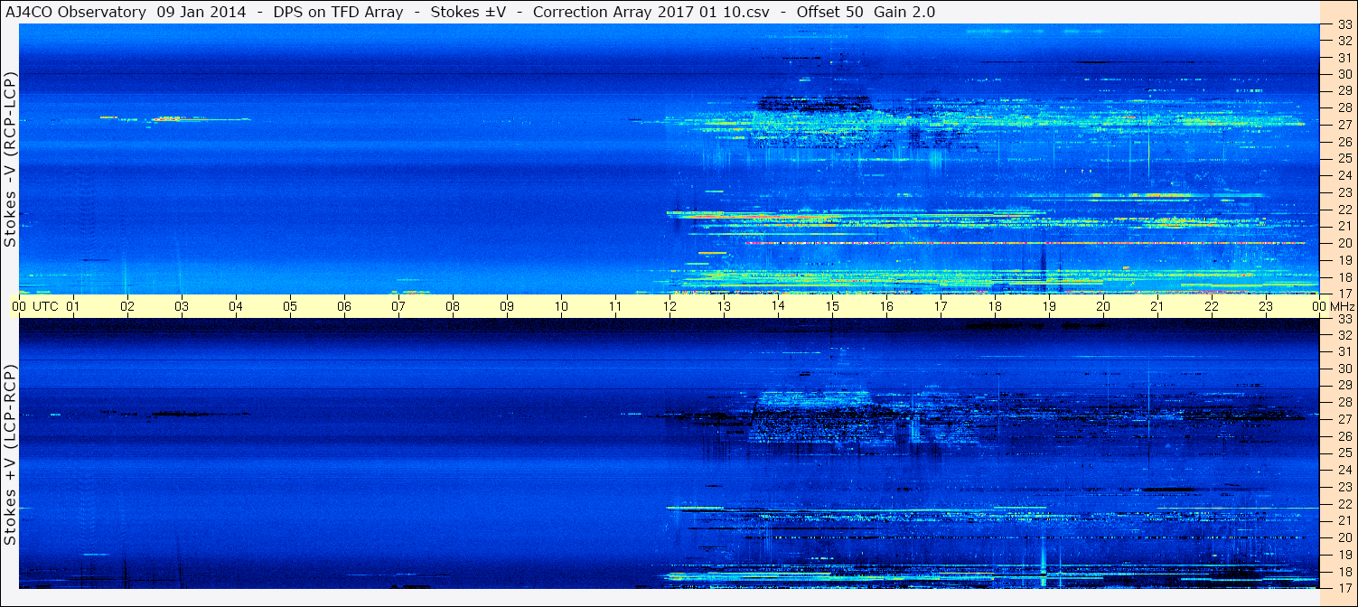Click the 24 MHz tick of the Stokes -V plot

click(1344, 175)
